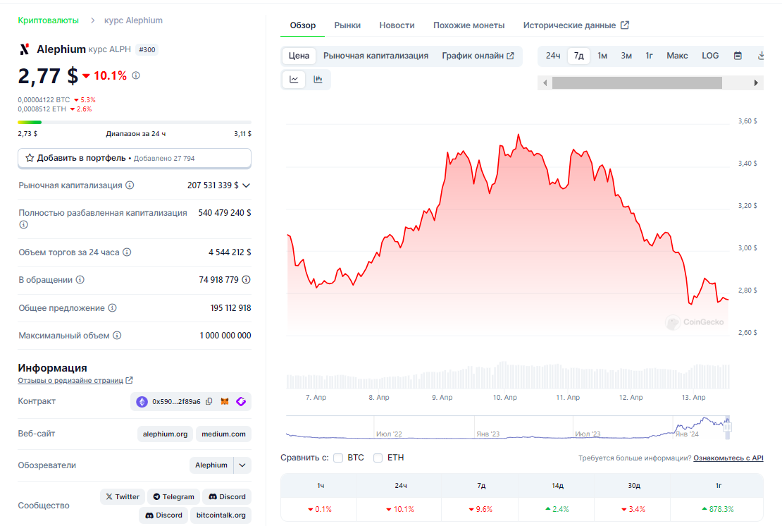The height and width of the screenshot is (526, 782).
Task: Copy the contract address icon
Action: point(209,401)
